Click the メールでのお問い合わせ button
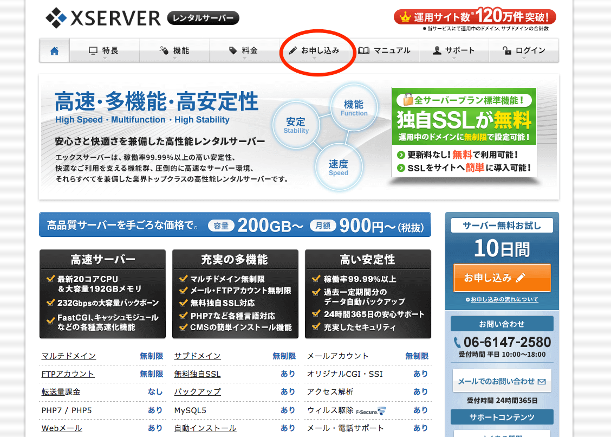Image resolution: width=611 pixels, height=437 pixels. coord(502,381)
